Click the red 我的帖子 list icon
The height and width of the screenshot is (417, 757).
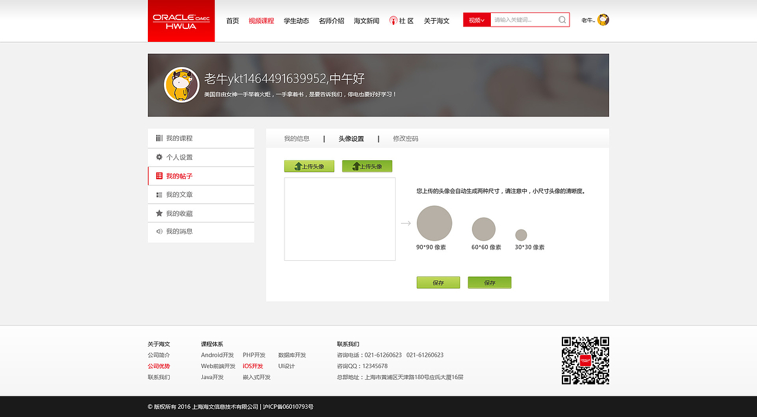click(x=158, y=176)
